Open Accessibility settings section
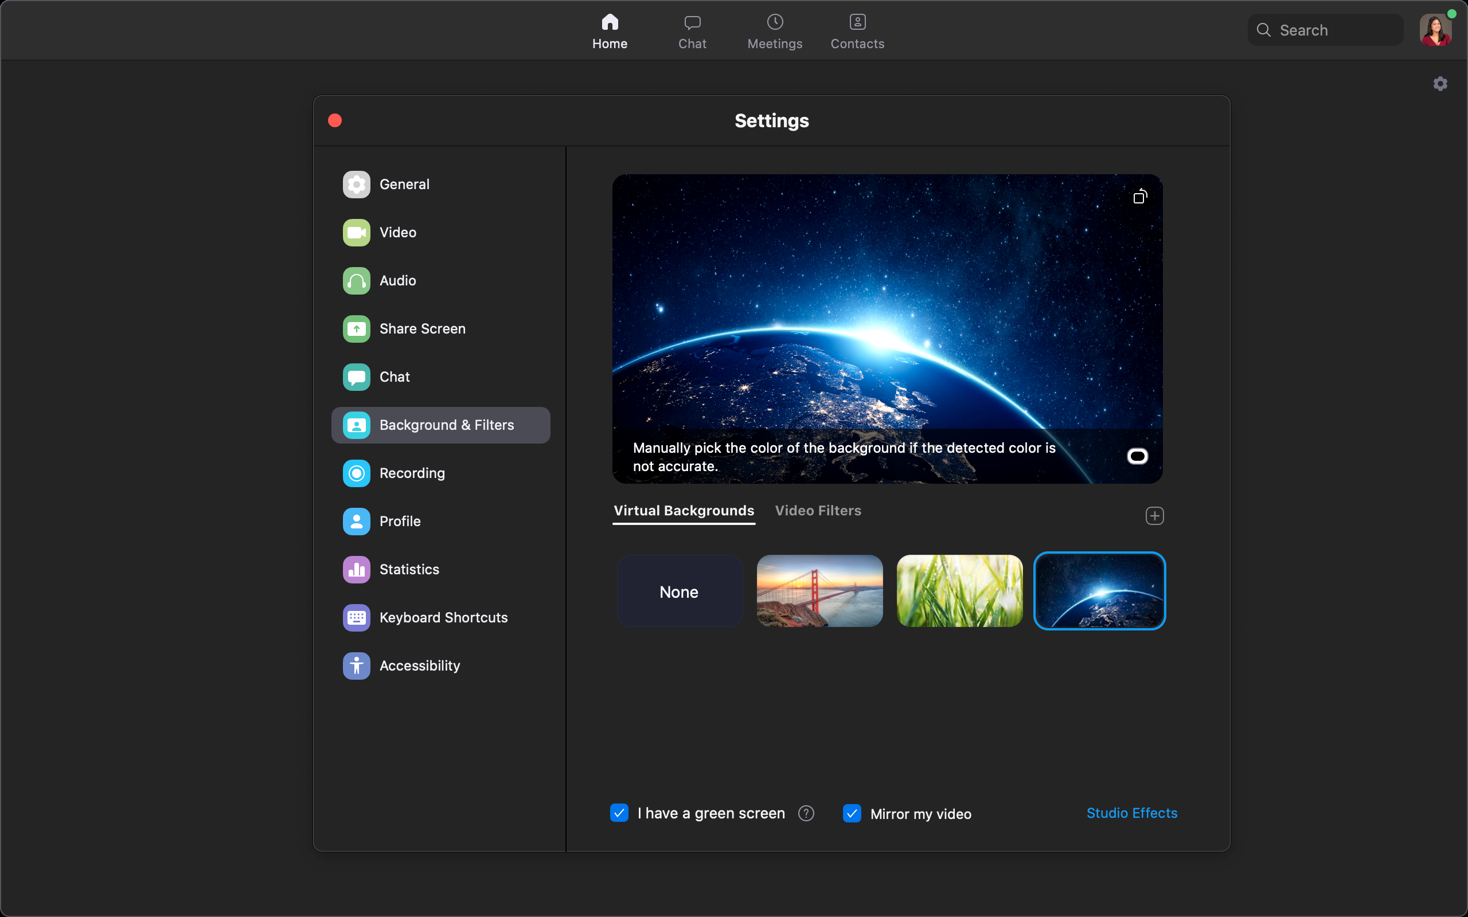This screenshot has width=1468, height=917. click(420, 665)
